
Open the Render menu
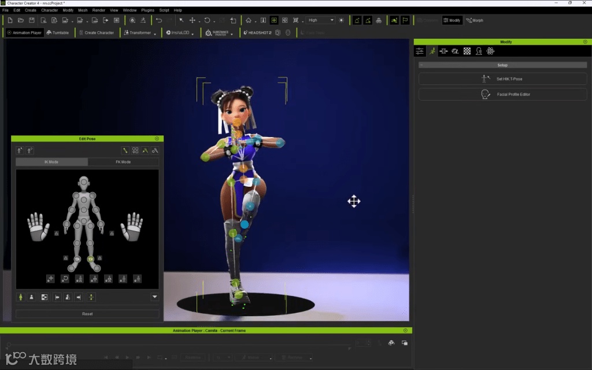click(99, 10)
